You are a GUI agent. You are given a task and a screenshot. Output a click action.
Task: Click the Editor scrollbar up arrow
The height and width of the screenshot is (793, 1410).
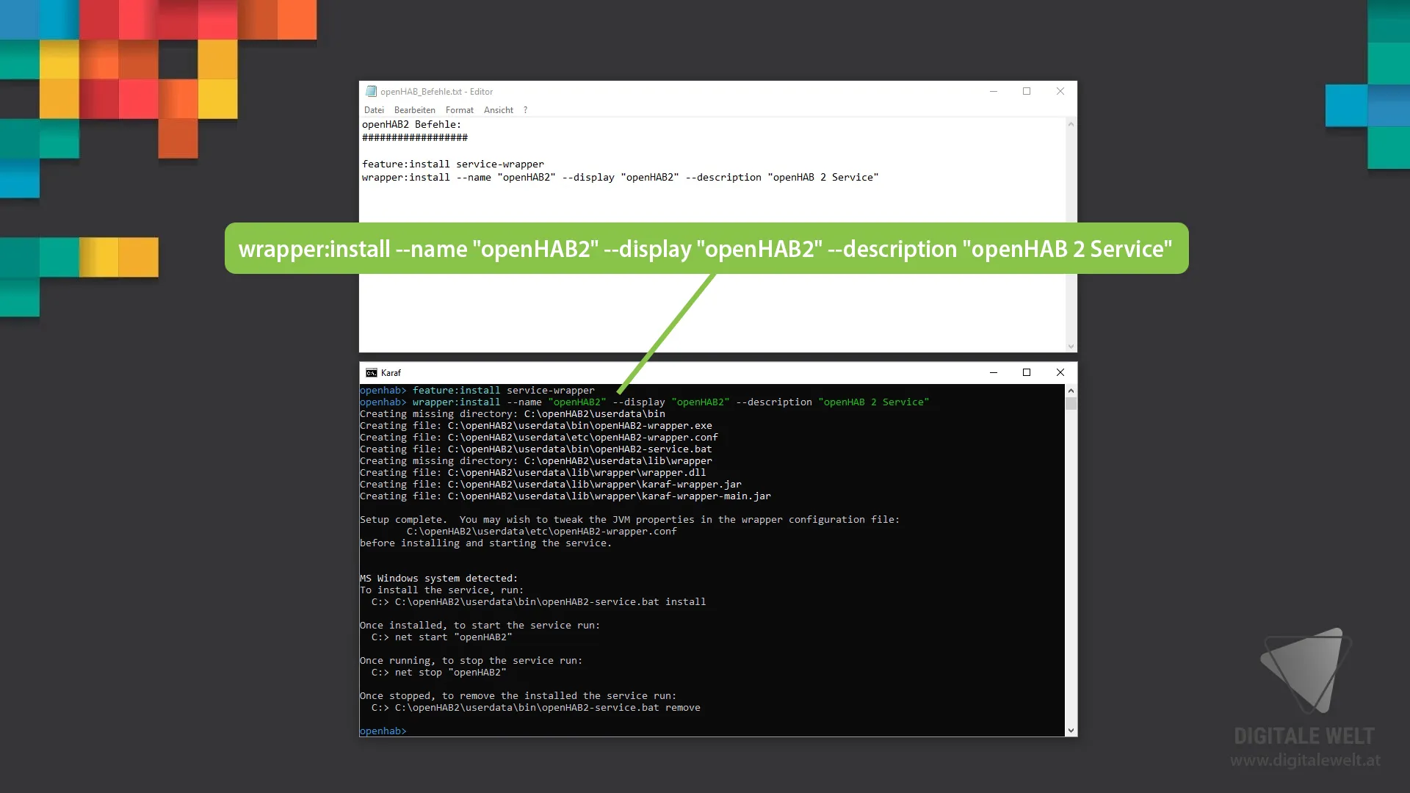tap(1071, 124)
